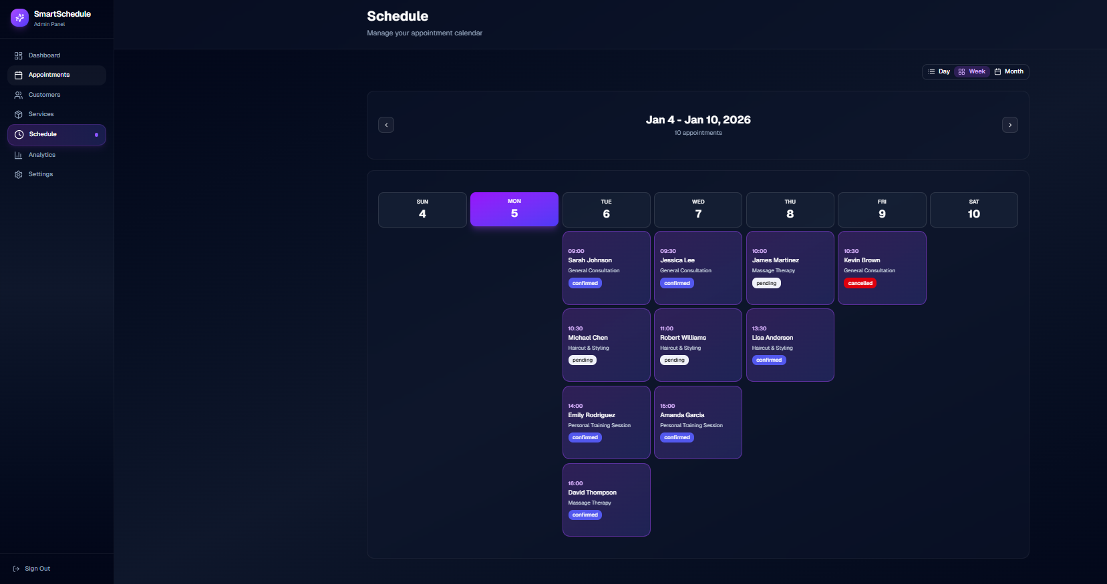
Task: Click the Settings gear icon
Action: (x=19, y=174)
